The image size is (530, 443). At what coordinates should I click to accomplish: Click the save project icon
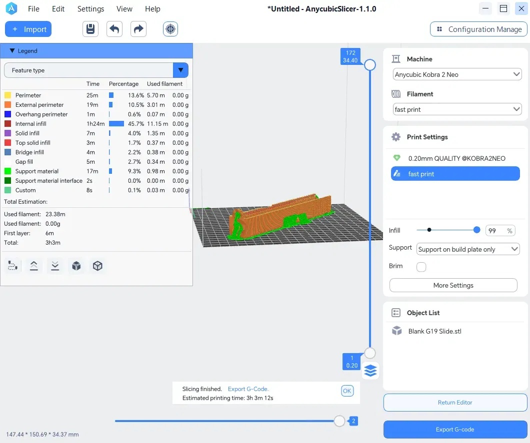90,29
